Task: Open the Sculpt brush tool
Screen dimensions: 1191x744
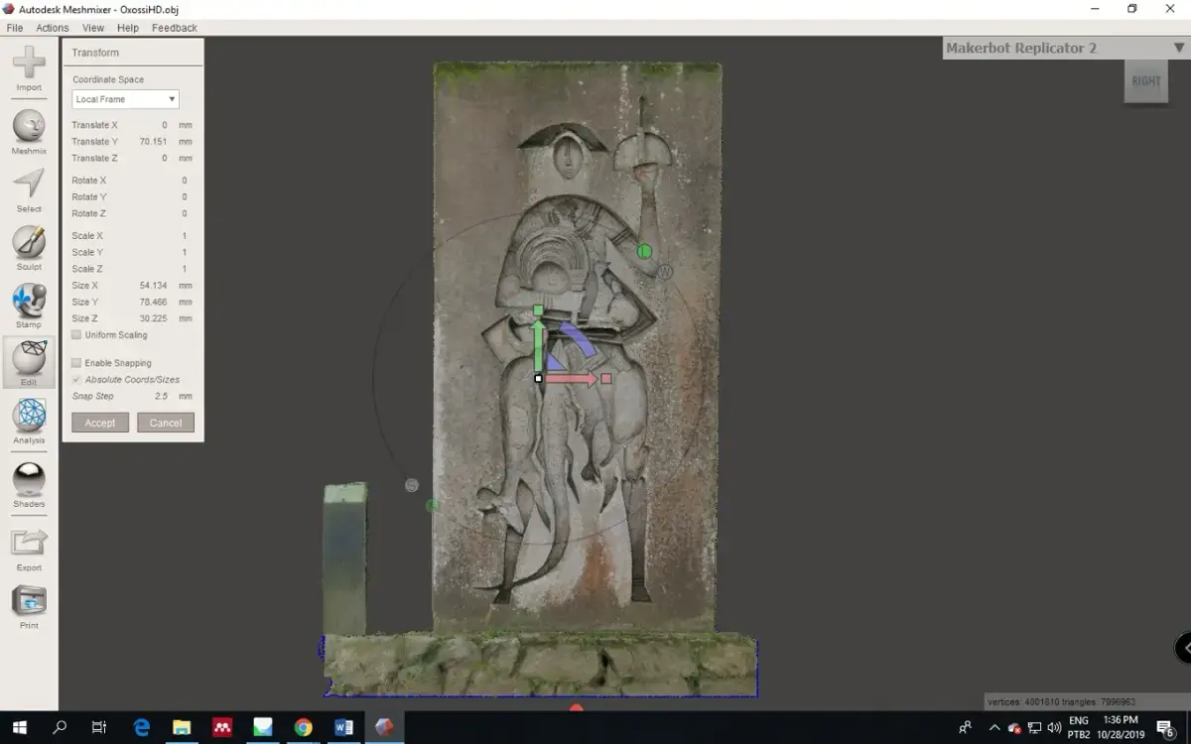Action: point(29,243)
